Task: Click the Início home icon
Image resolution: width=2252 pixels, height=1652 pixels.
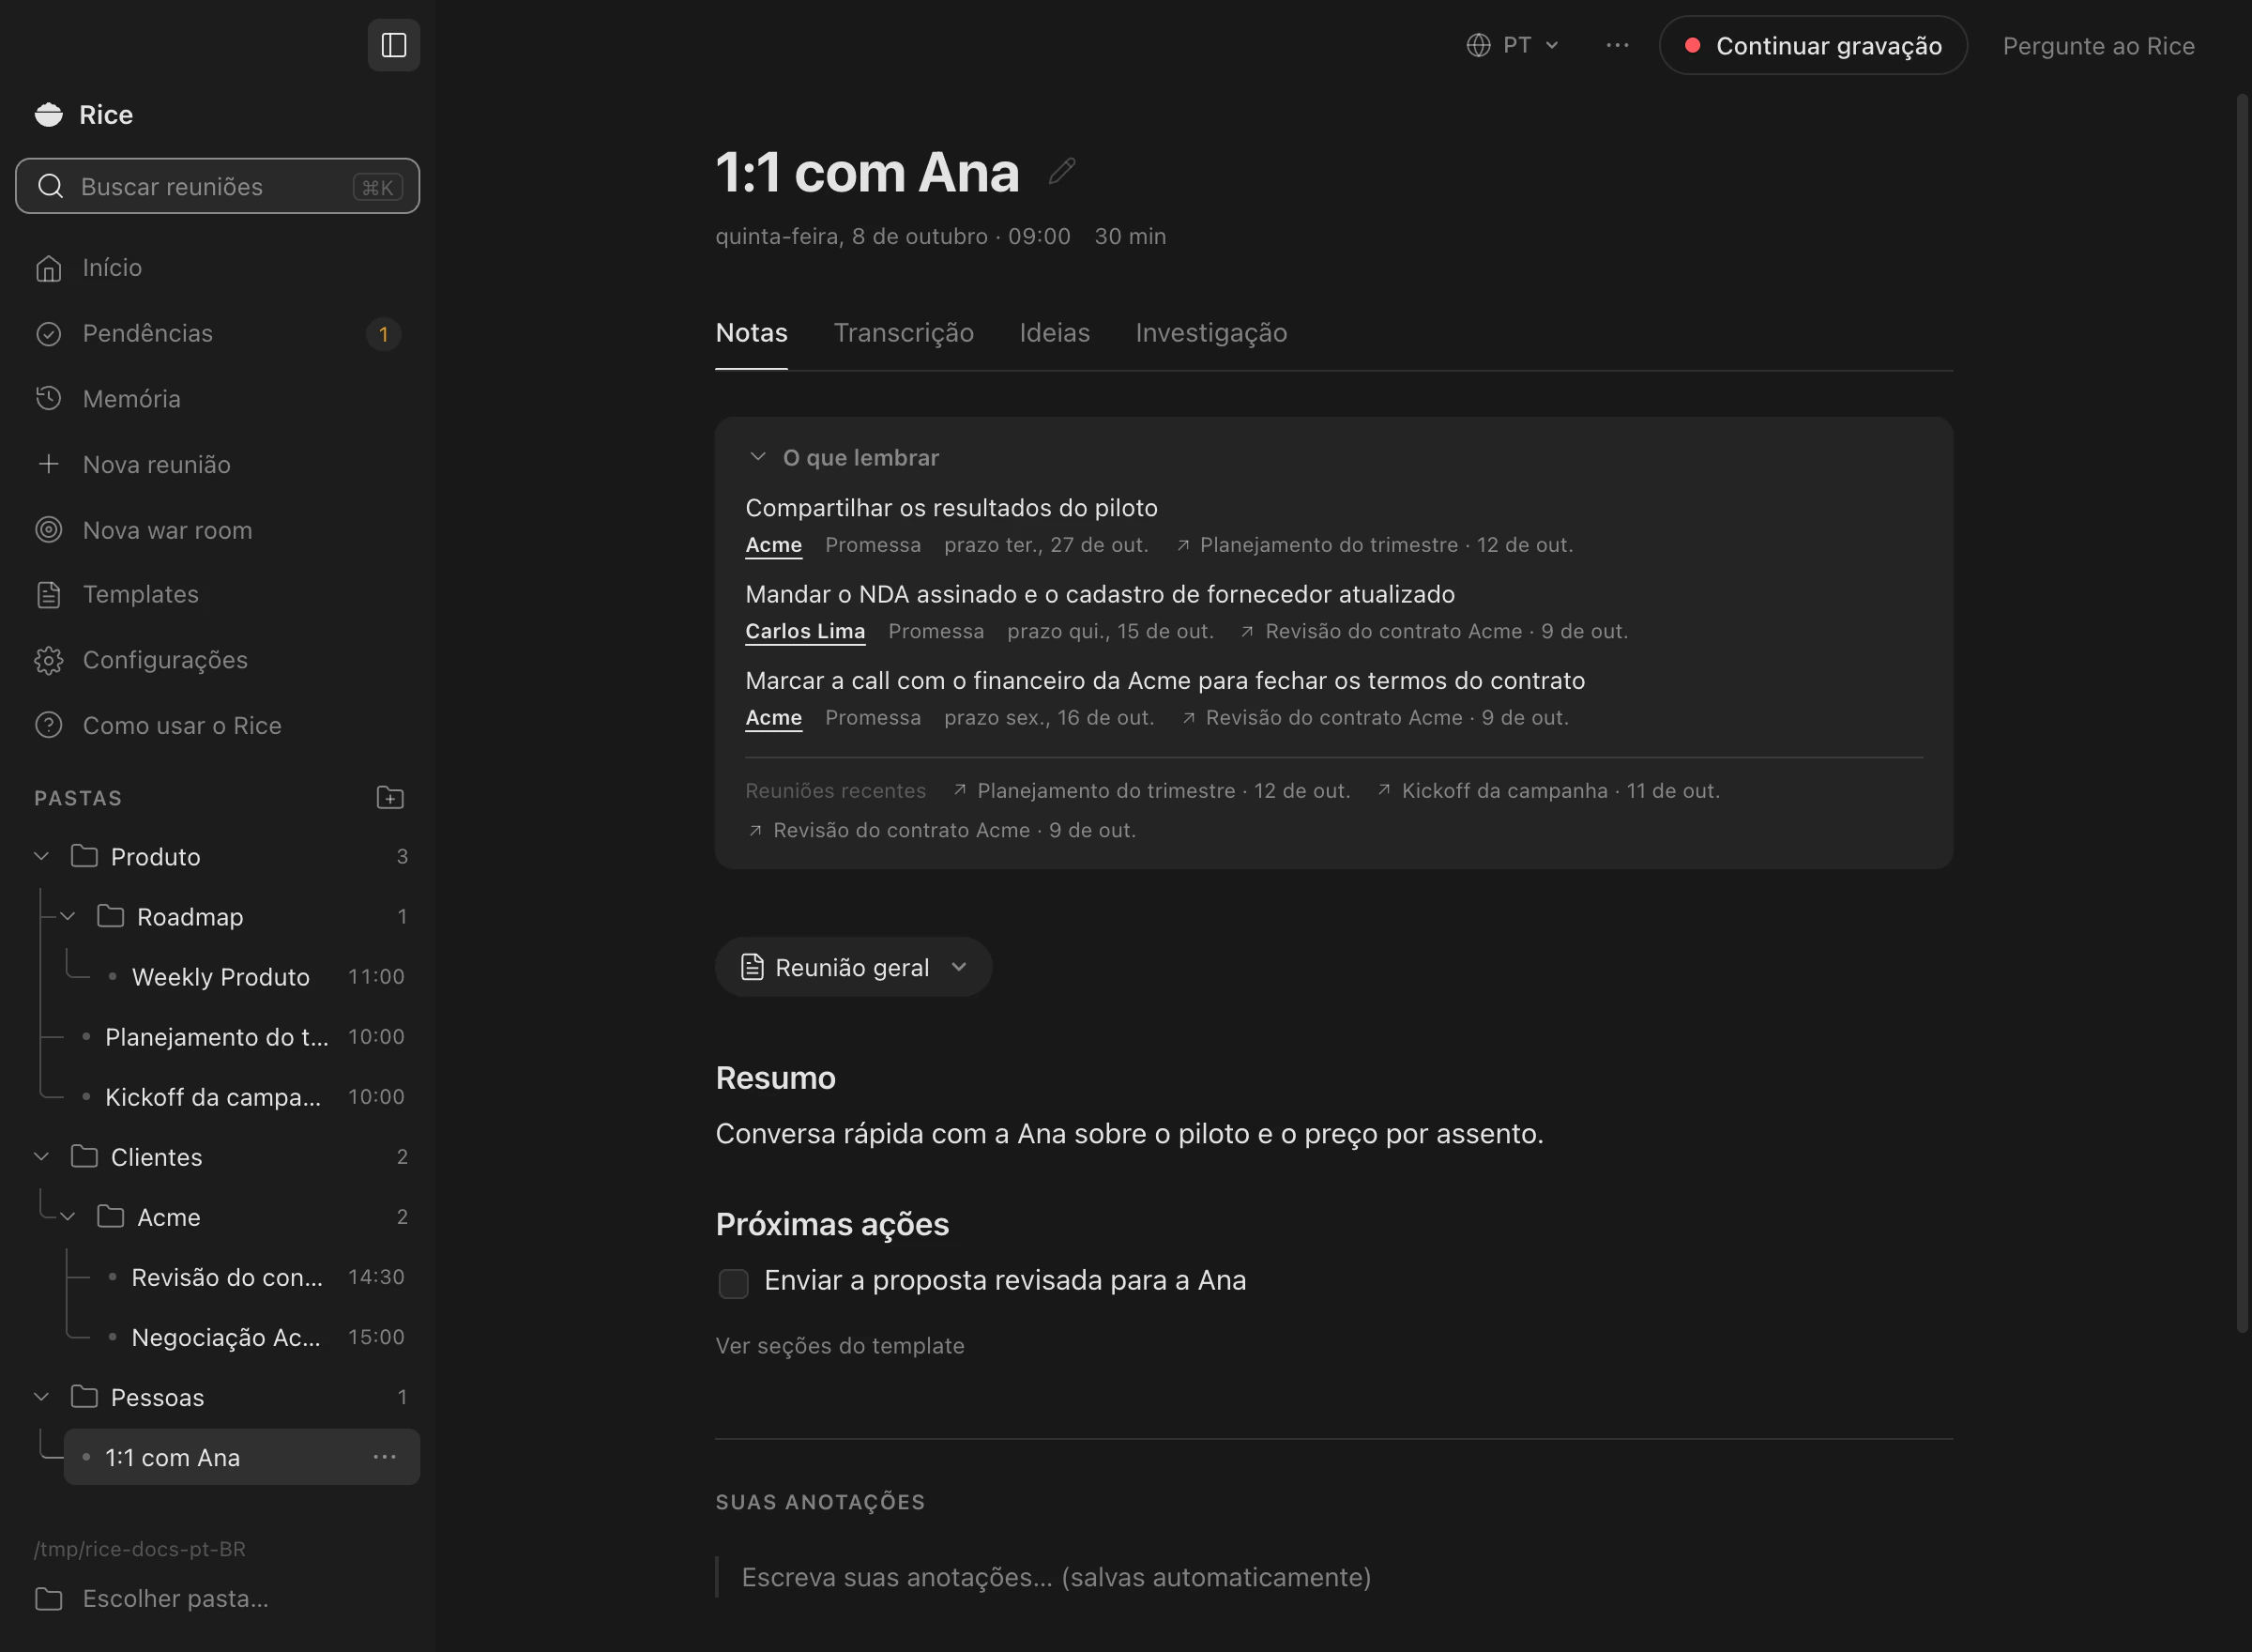Action: click(49, 268)
